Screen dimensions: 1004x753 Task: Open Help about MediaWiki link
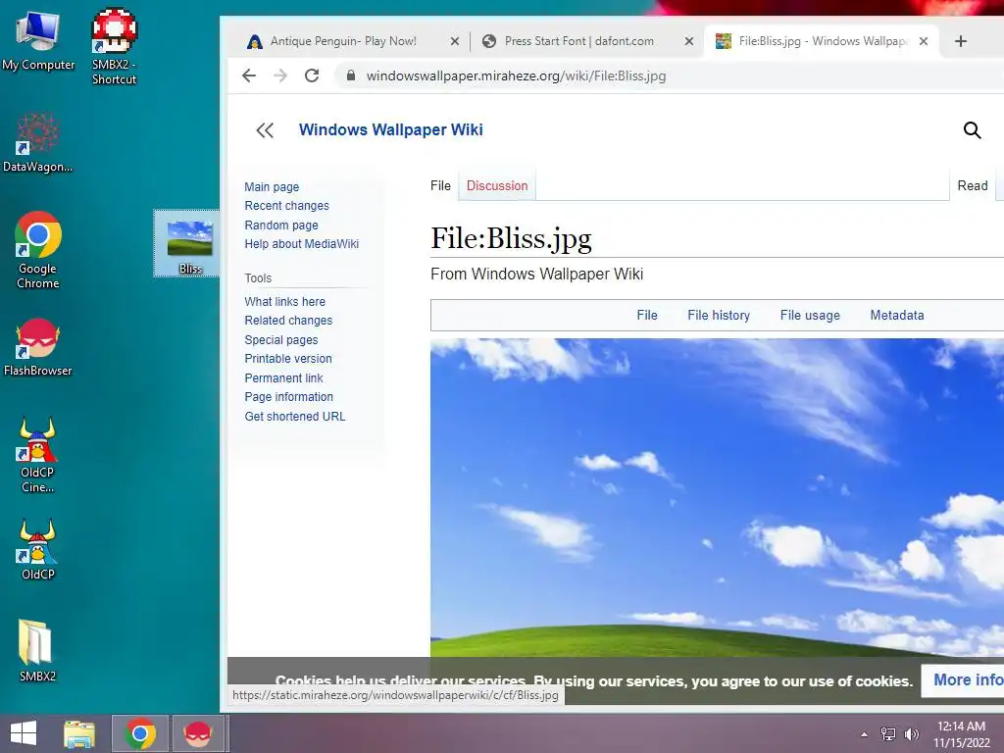[x=301, y=243]
